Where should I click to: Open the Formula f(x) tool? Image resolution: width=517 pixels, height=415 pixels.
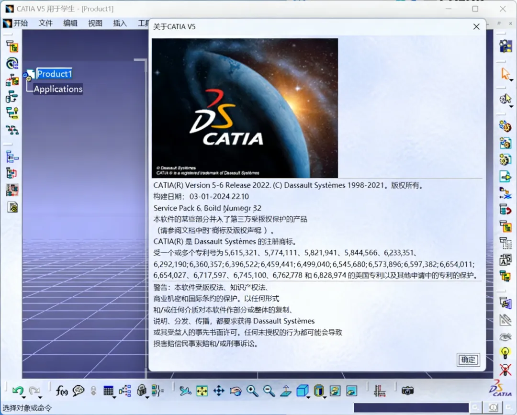pos(62,391)
